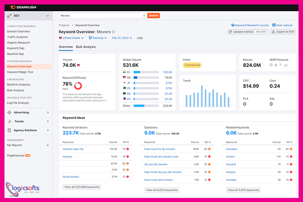This screenshot has height=202, width=303.
Task: Click the SERP Features star icon
Action: point(276,65)
